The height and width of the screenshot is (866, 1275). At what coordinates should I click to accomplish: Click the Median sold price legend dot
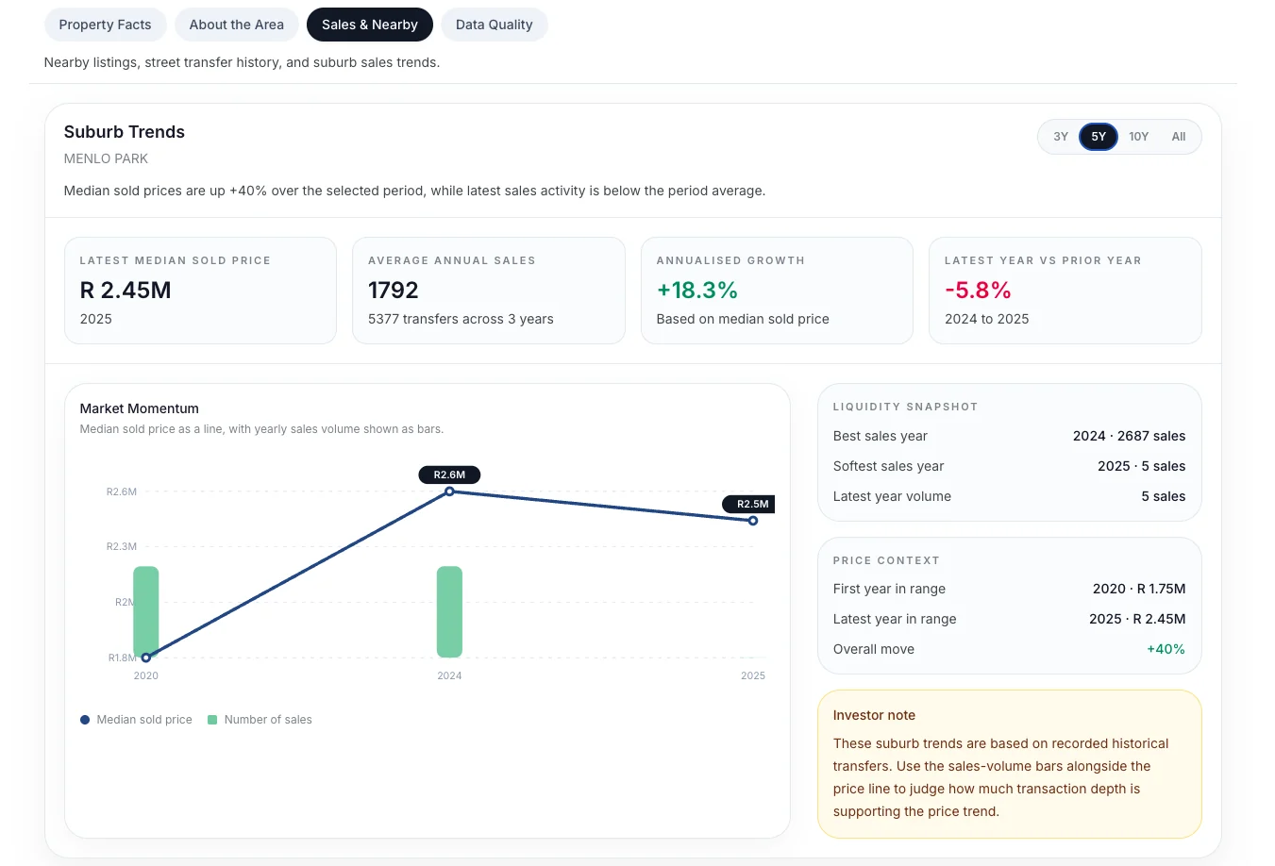85,720
